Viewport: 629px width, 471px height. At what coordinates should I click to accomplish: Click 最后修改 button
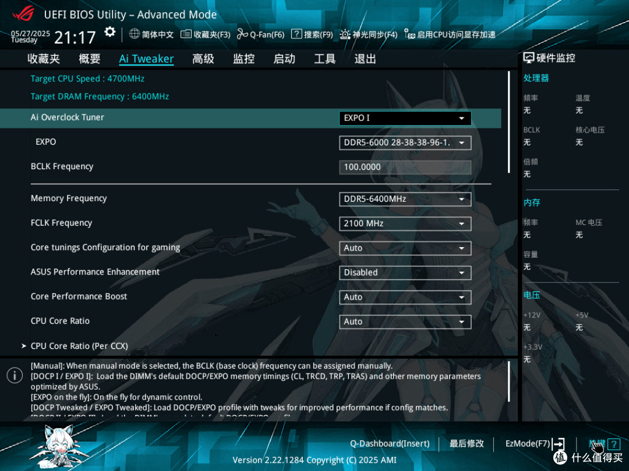point(467,444)
